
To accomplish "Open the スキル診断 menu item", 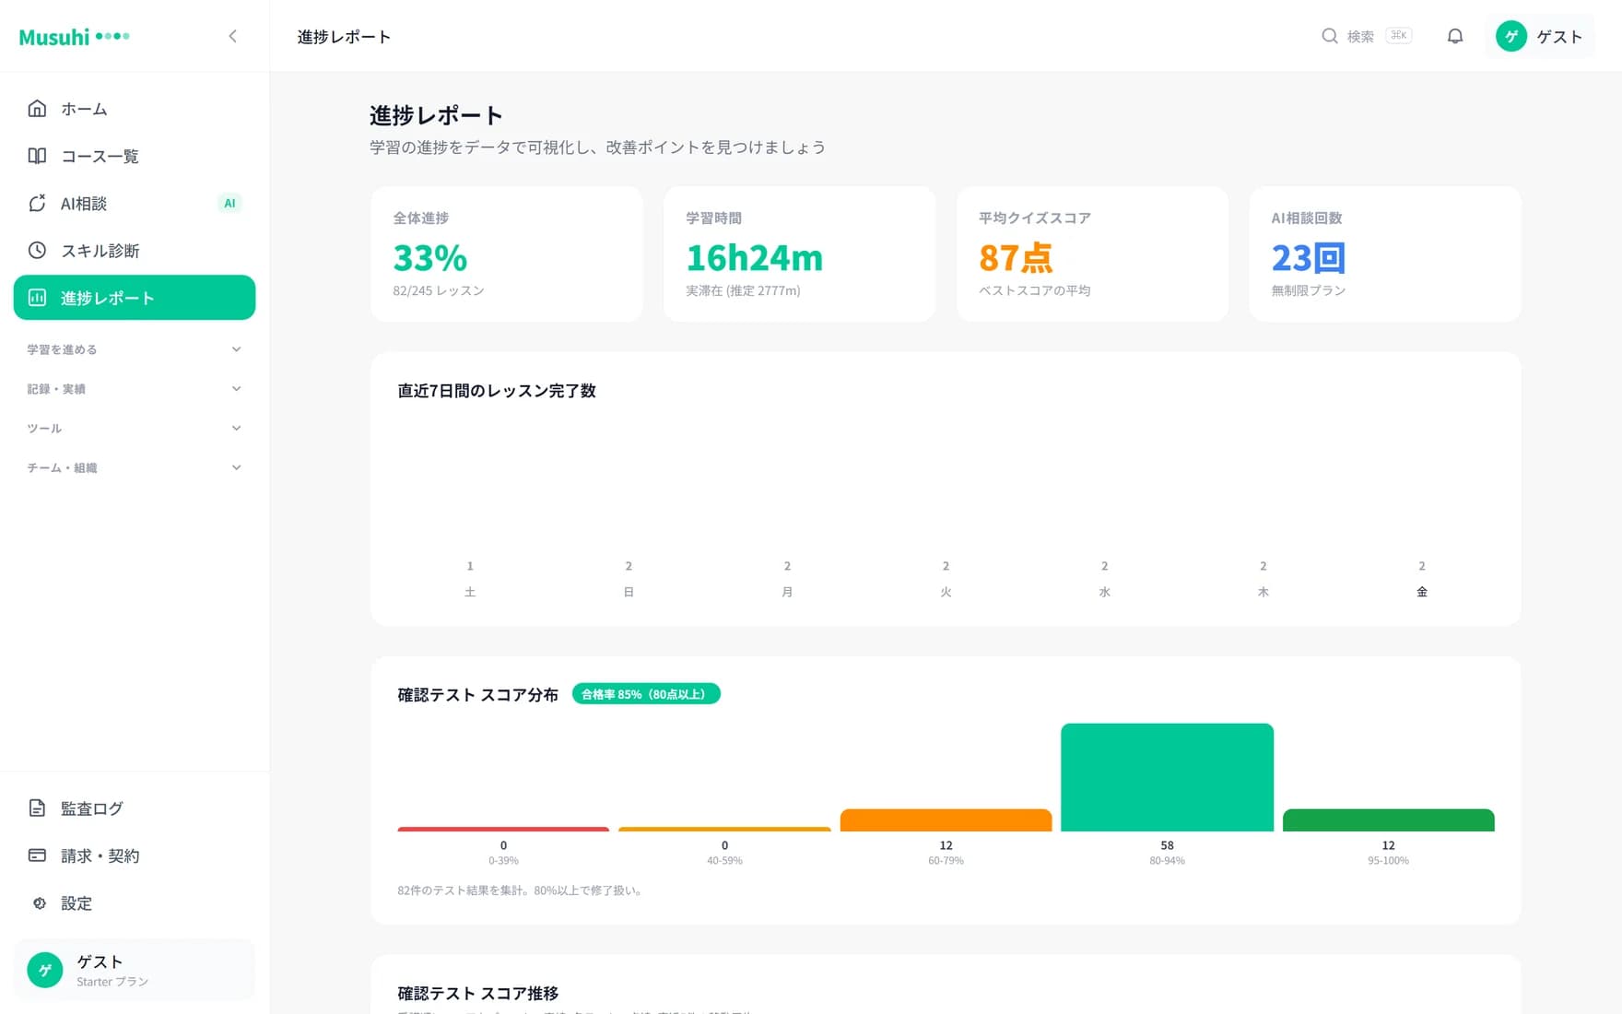I will tap(135, 251).
